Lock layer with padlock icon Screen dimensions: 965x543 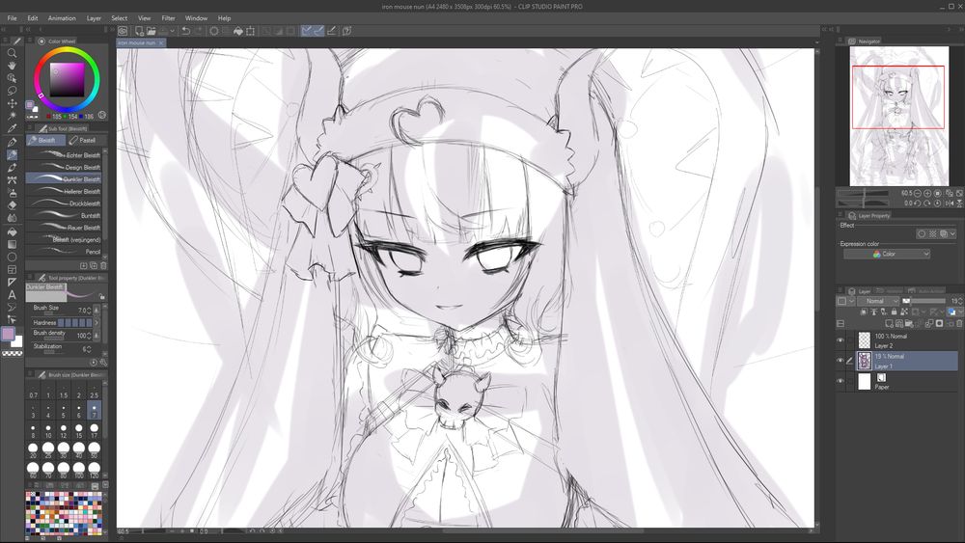coord(895,312)
